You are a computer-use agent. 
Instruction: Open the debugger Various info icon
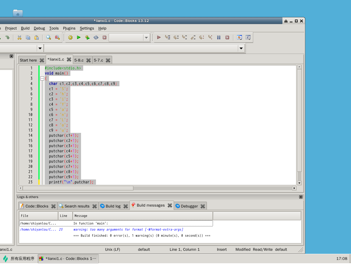click(x=248, y=37)
